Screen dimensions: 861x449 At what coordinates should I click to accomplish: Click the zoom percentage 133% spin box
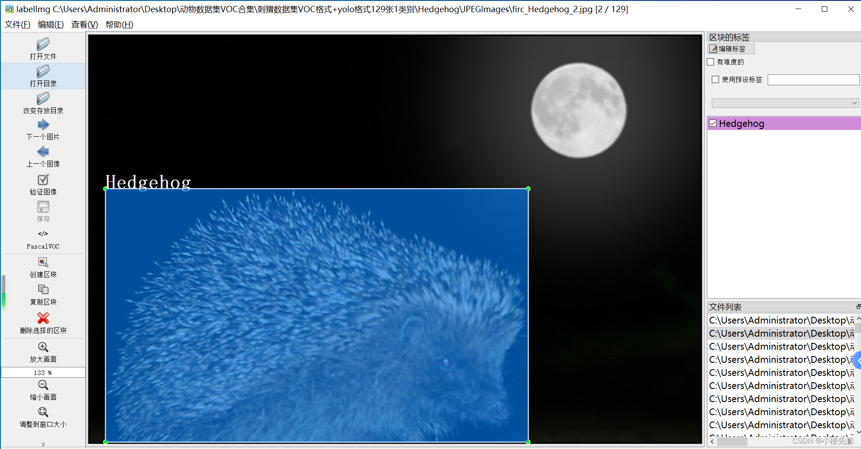coord(43,372)
